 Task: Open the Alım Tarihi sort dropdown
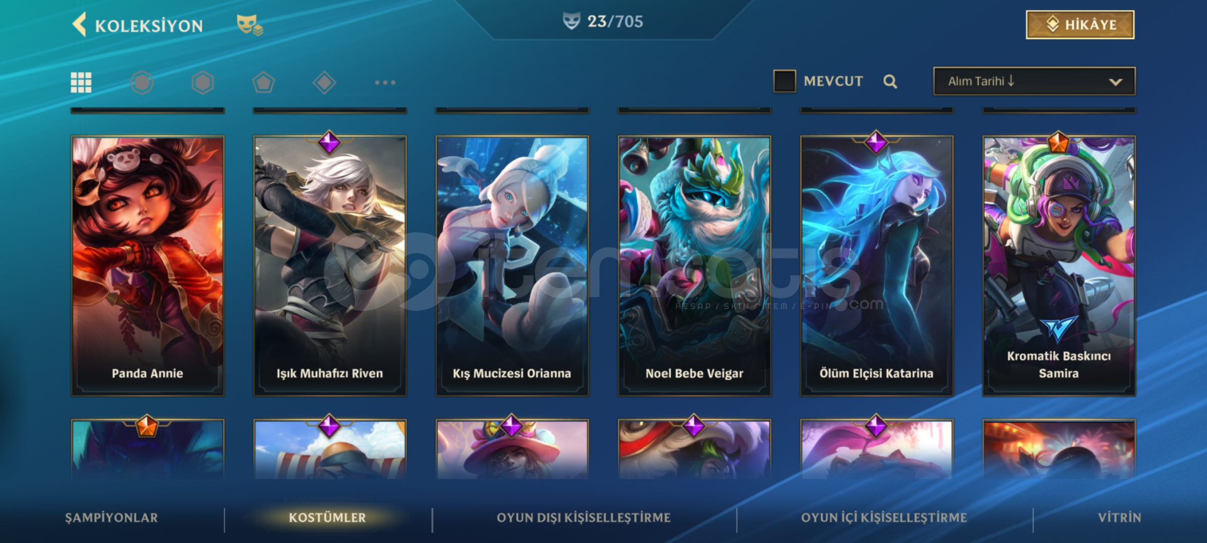[1034, 81]
